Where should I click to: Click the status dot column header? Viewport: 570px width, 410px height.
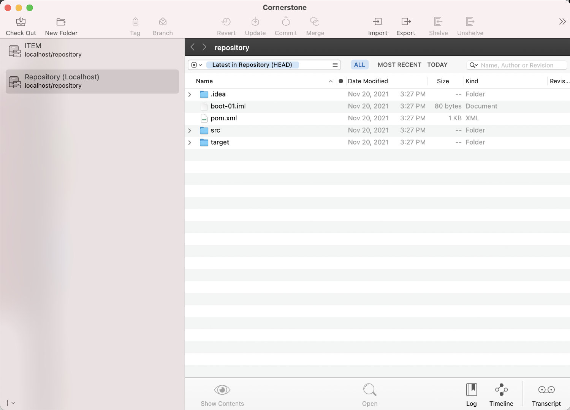point(341,81)
